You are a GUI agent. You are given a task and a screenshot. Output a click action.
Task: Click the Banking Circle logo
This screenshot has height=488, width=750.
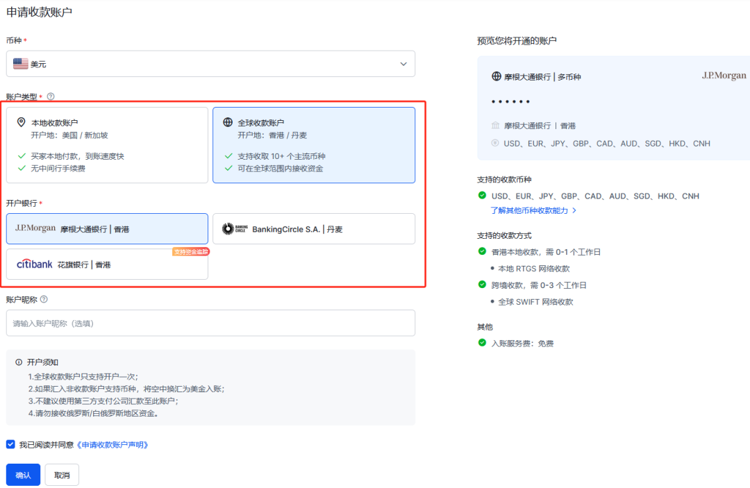click(235, 229)
